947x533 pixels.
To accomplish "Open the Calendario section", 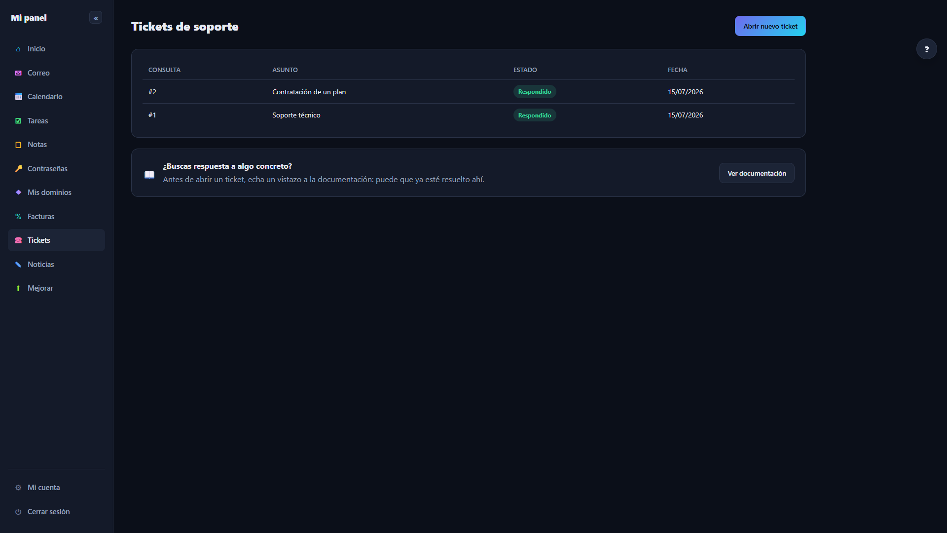I will click(56, 97).
